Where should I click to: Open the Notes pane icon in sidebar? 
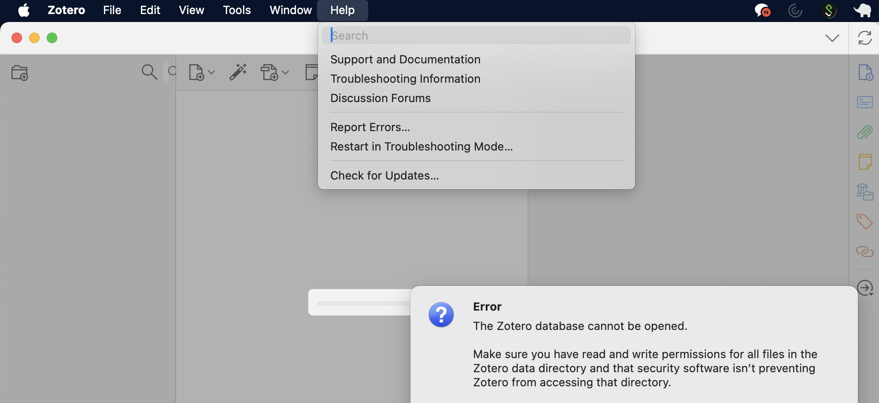click(865, 162)
